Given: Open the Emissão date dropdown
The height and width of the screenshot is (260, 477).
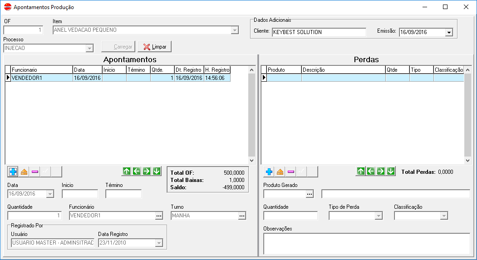Looking at the screenshot, I should pos(449,32).
